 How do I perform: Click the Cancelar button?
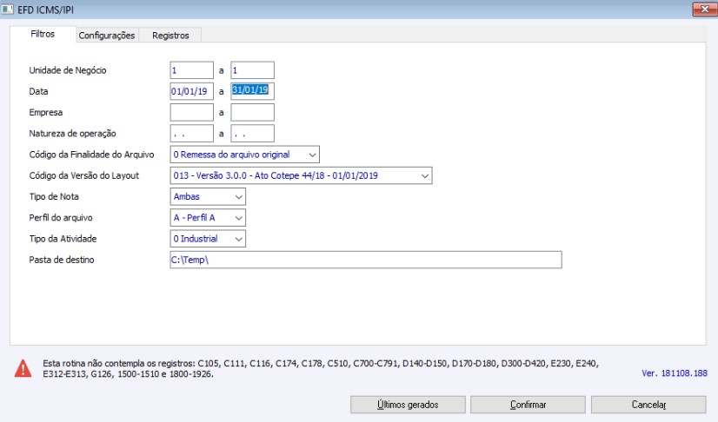[x=648, y=405]
